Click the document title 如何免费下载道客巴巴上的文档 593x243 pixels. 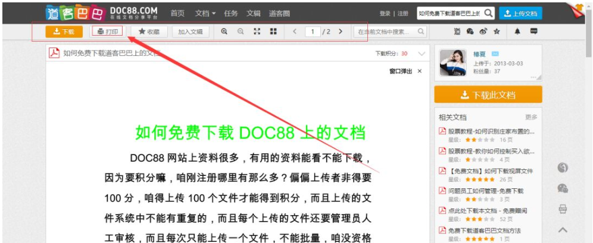111,53
